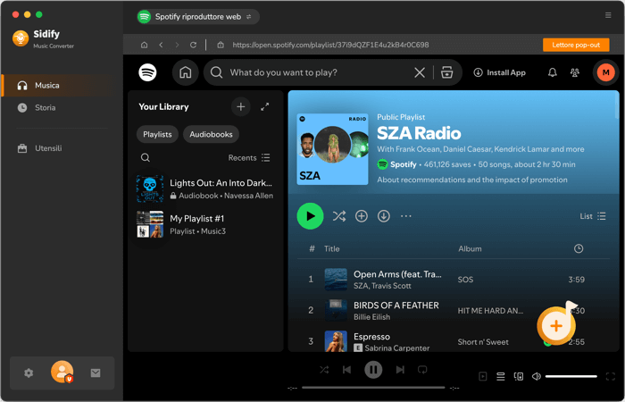The image size is (625, 402).
Task: Save SZA Radio to Your Library
Action: [x=361, y=216]
